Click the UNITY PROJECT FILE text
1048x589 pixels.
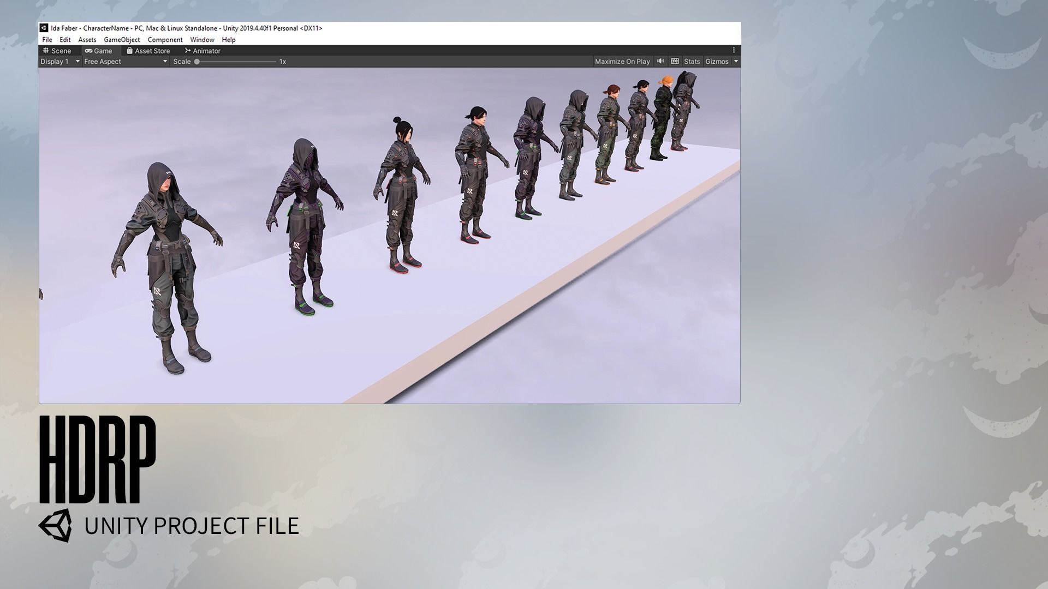point(192,526)
